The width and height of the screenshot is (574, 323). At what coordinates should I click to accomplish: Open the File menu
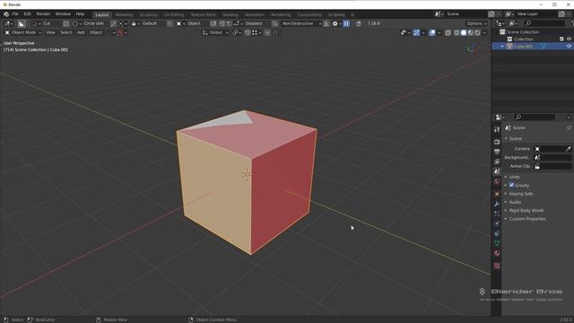point(15,14)
